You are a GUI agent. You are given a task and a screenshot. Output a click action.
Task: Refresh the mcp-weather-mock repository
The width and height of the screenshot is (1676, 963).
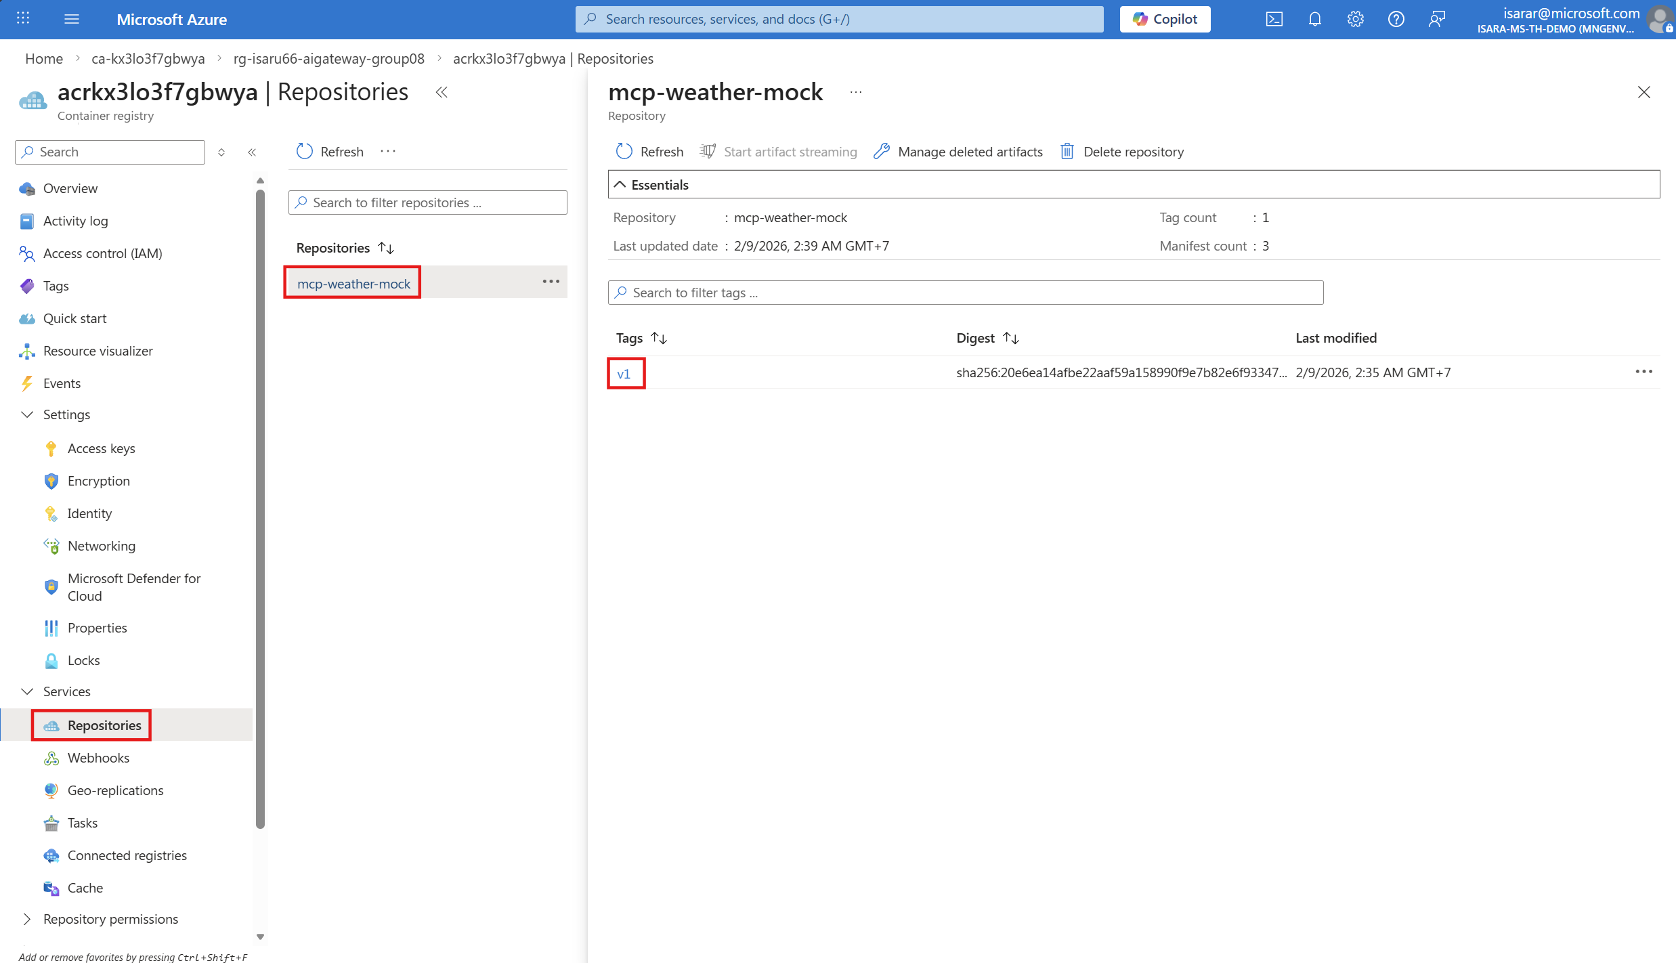tap(649, 152)
